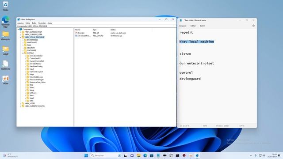
Task: Click the MountedDevices folder icon
Action: tap(27, 77)
